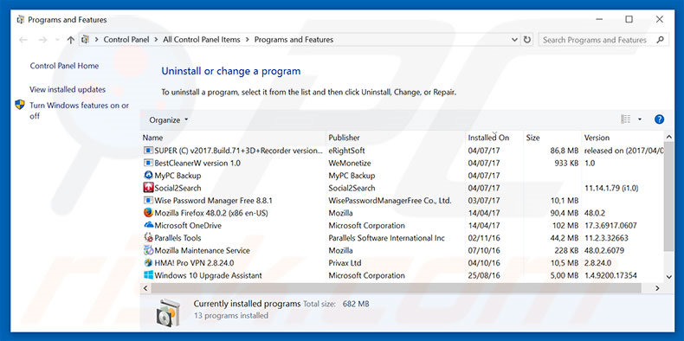Screen dimensions: 684x341
Task: Click the change view icon
Action: click(x=625, y=119)
